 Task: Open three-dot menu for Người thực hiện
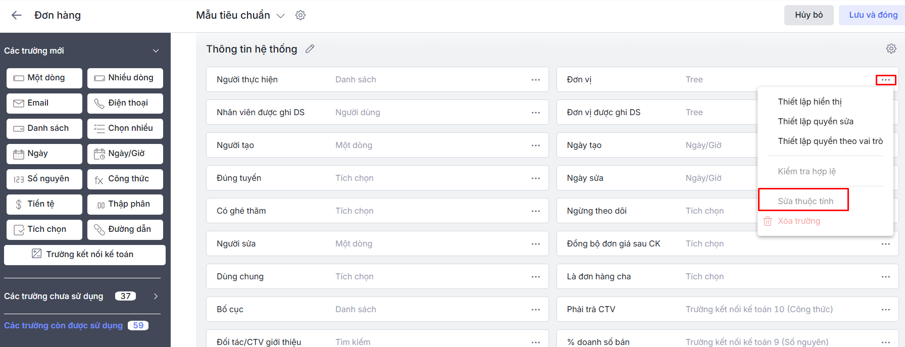(x=535, y=80)
